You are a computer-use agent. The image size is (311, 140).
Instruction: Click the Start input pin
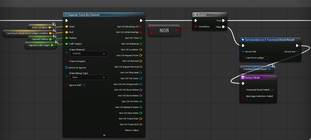click(x=67, y=26)
